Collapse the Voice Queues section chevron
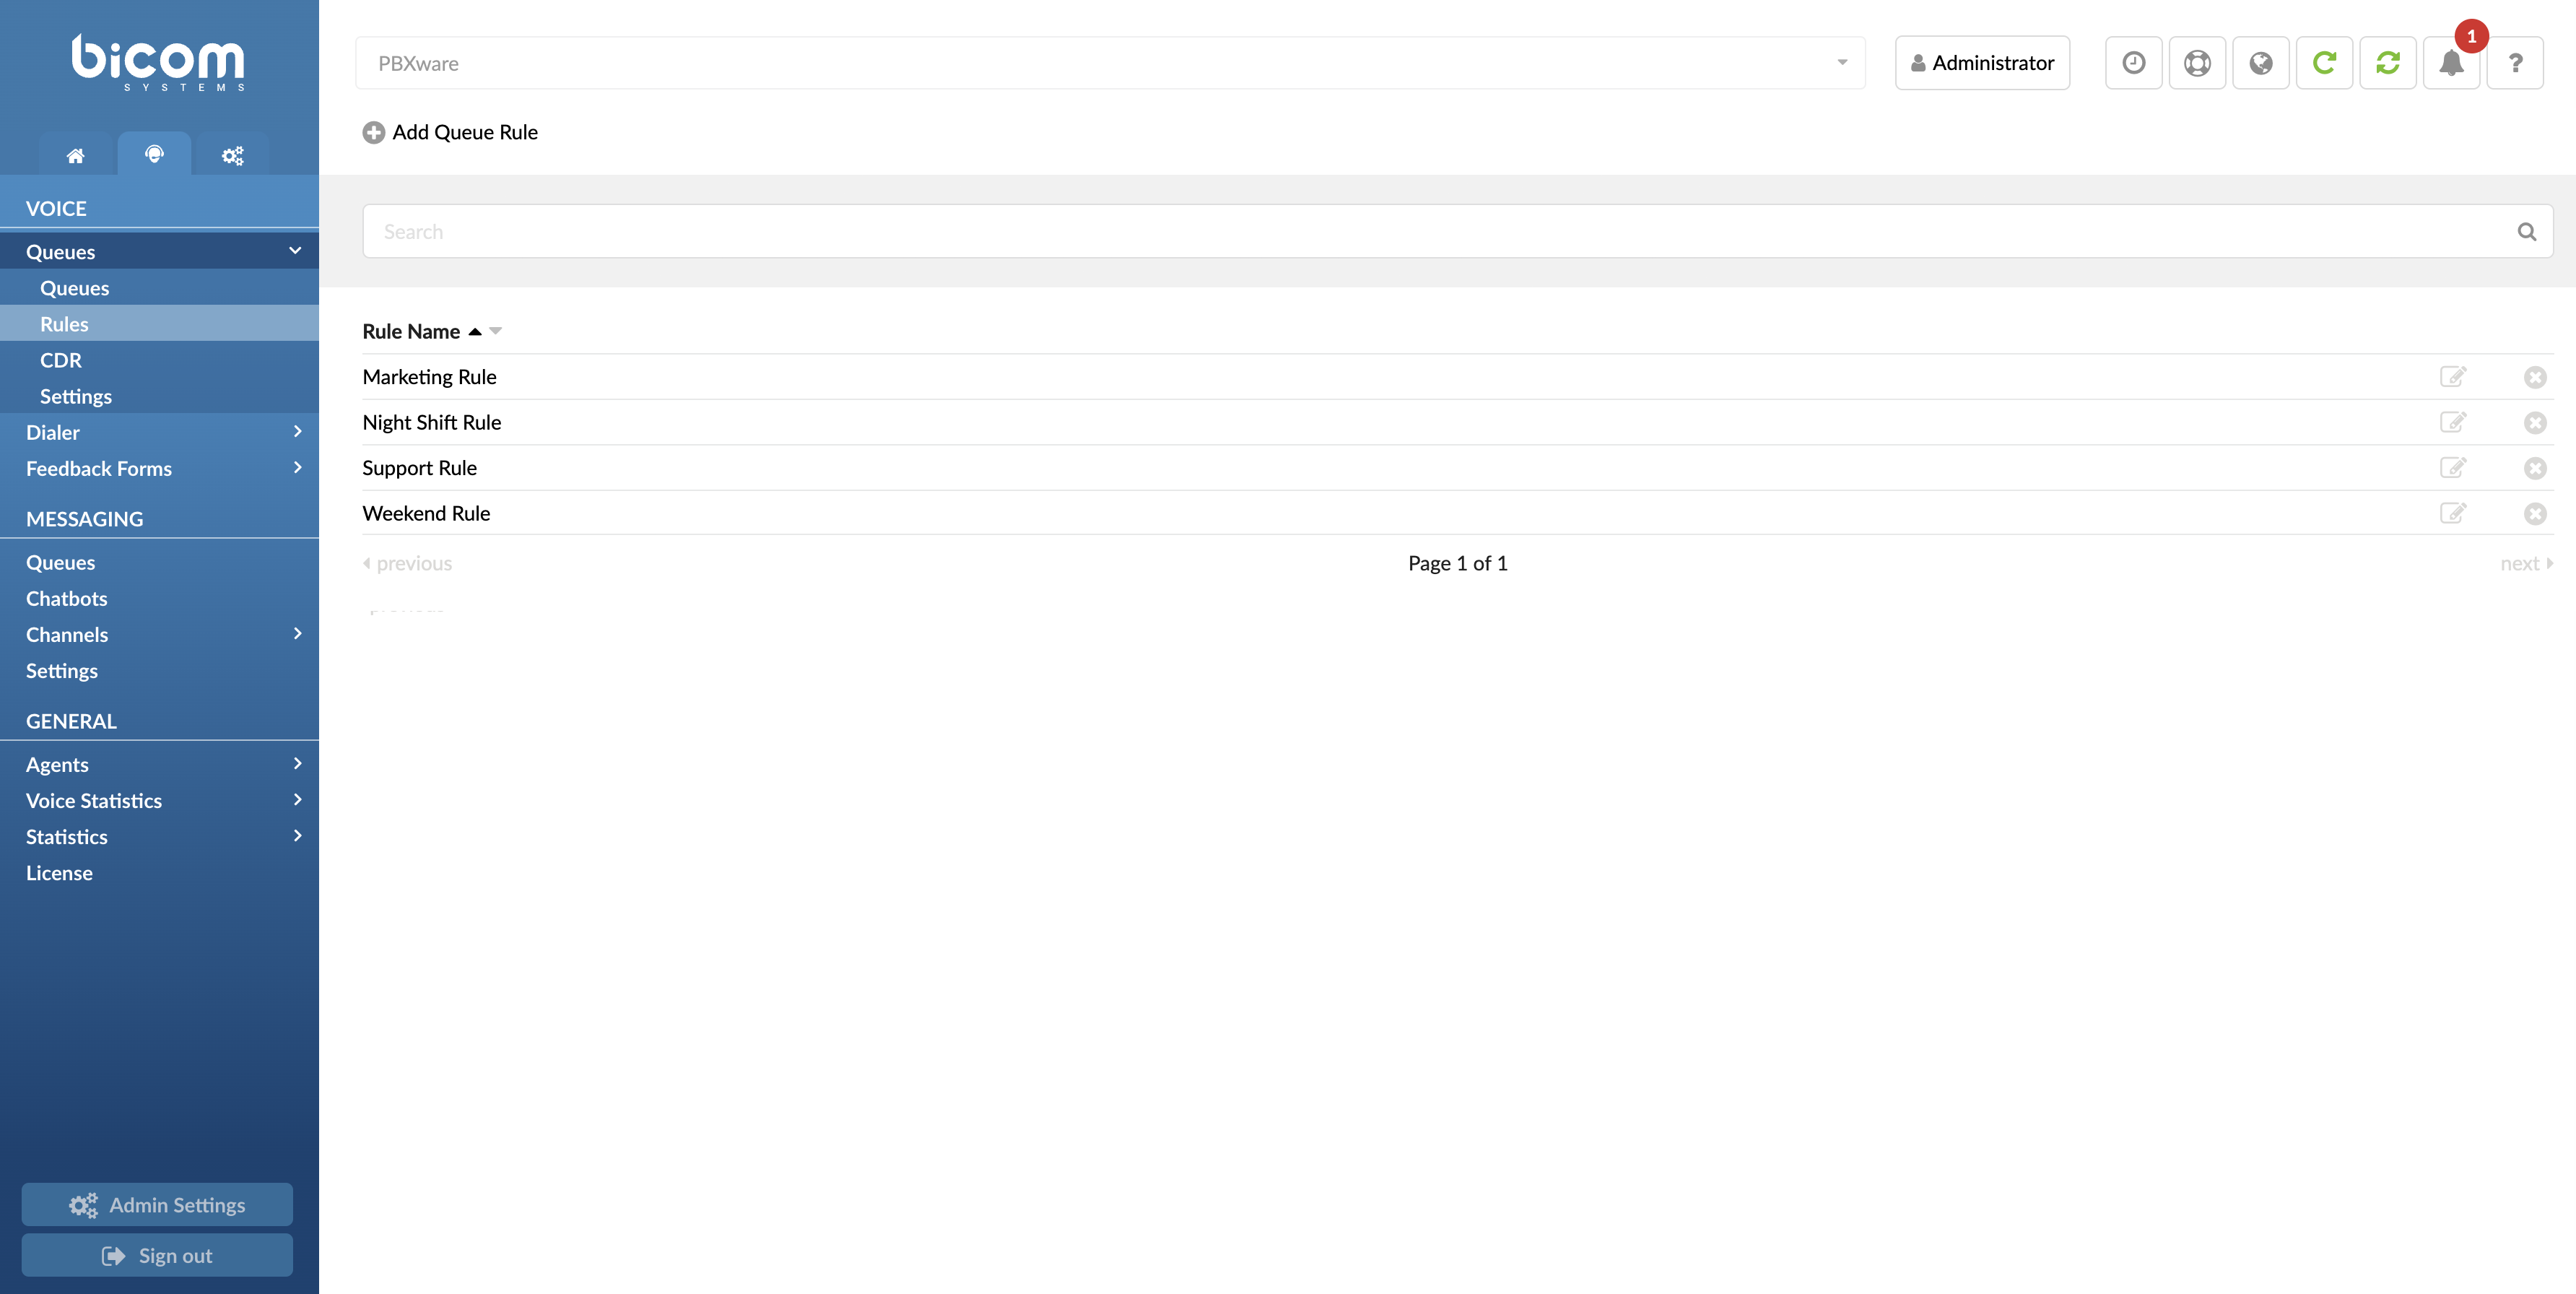Screen dimensions: 2576x1294 click(295, 251)
